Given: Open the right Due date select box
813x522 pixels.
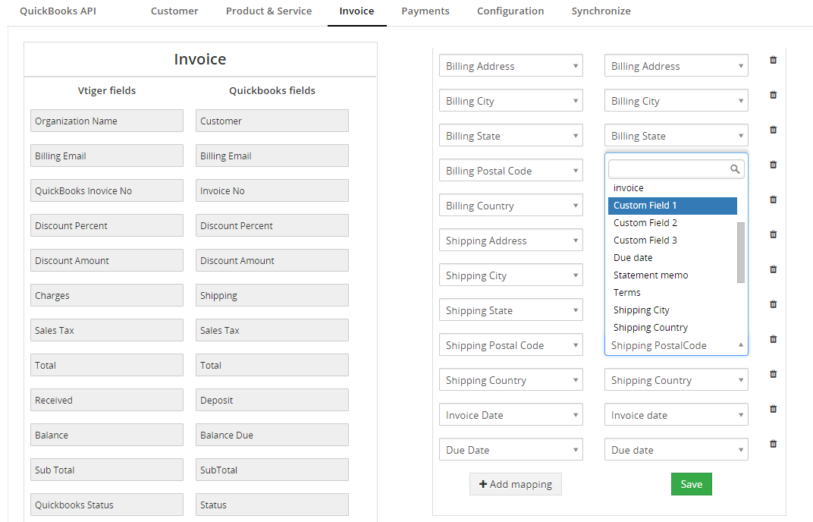Looking at the screenshot, I should point(676,449).
